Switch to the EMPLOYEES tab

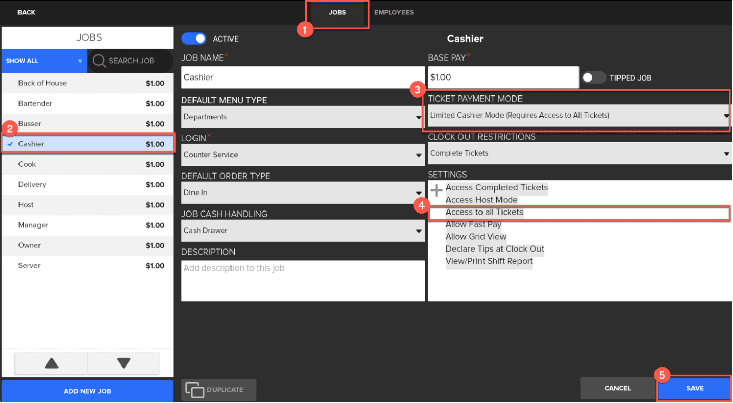394,12
